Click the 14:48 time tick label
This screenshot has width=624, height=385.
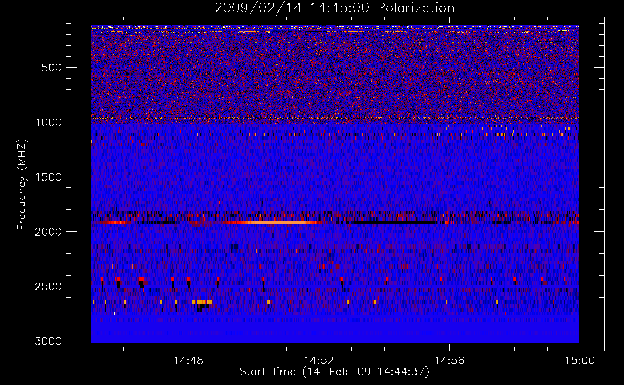pyautogui.click(x=189, y=361)
